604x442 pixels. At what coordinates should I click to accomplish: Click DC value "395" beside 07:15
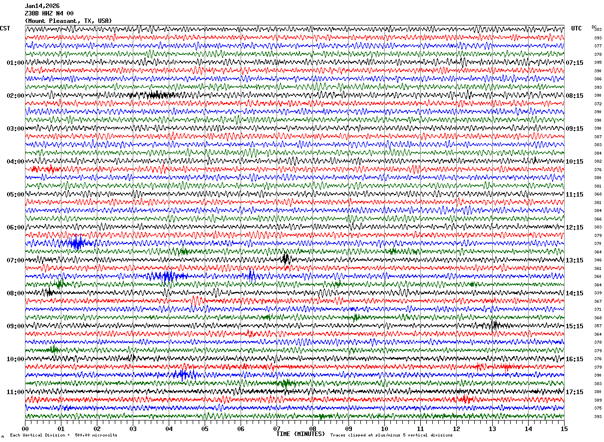coord(598,63)
